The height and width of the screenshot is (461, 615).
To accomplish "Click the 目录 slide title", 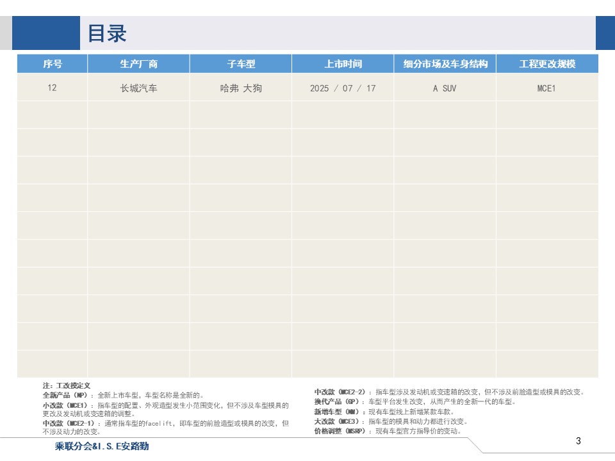I will tap(107, 33).
